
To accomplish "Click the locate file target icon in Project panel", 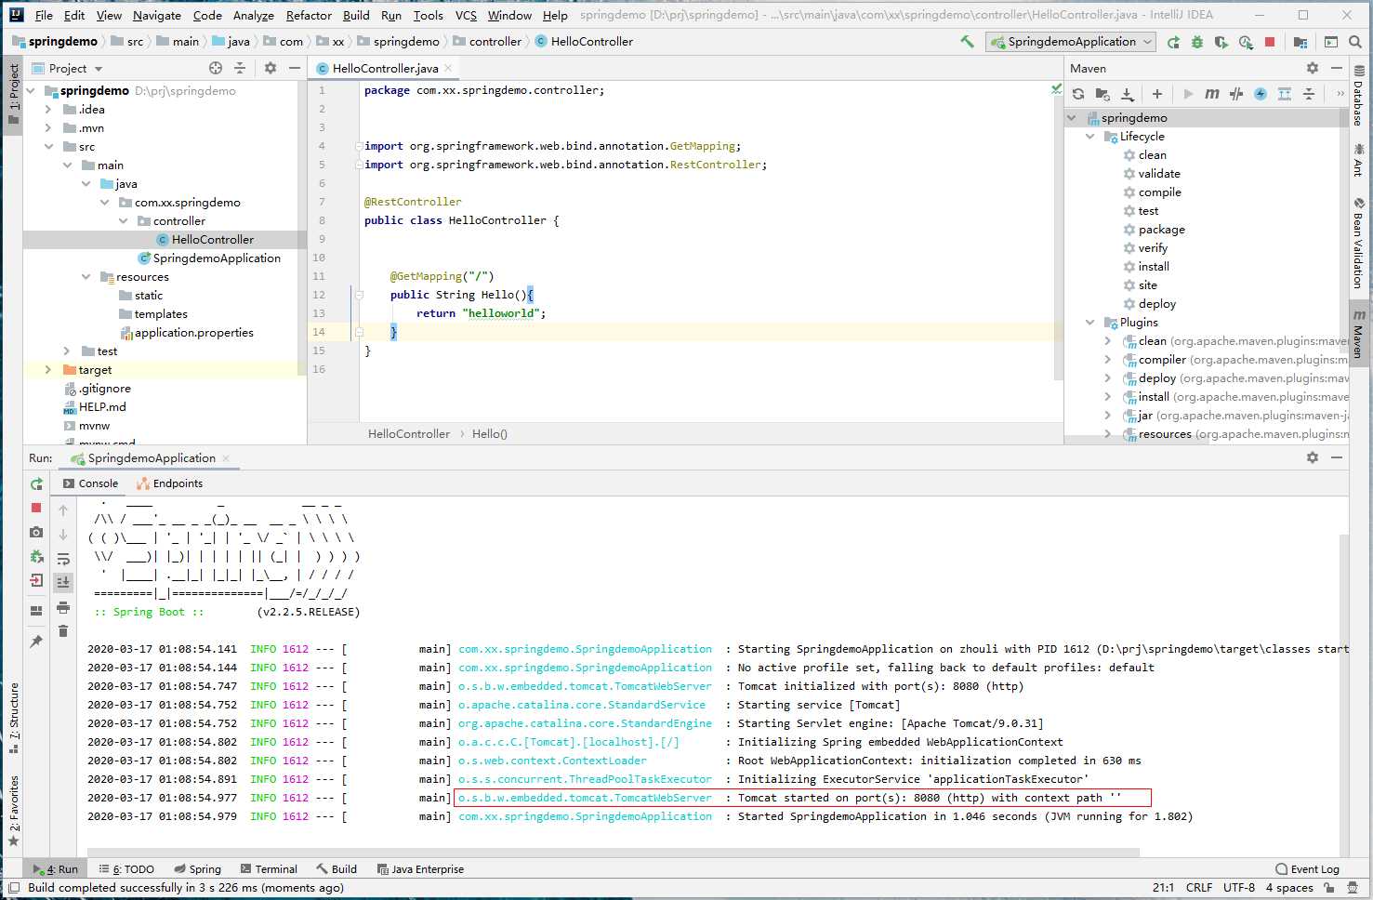I will click(x=216, y=68).
